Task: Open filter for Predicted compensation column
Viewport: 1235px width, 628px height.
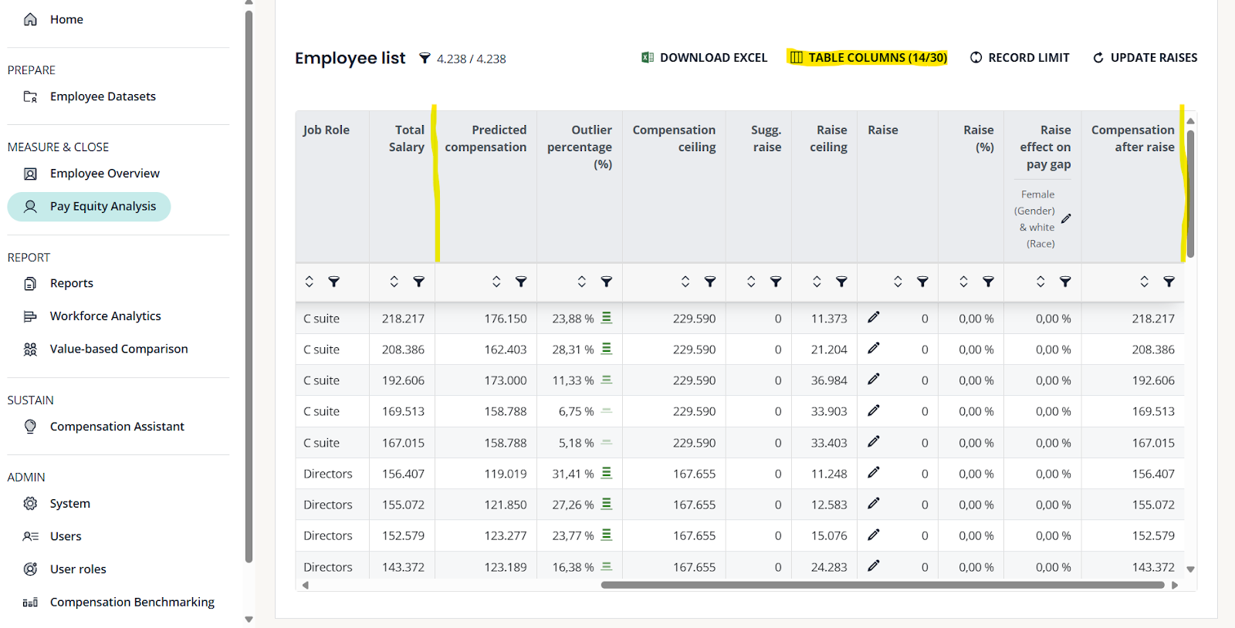Action: tap(521, 282)
